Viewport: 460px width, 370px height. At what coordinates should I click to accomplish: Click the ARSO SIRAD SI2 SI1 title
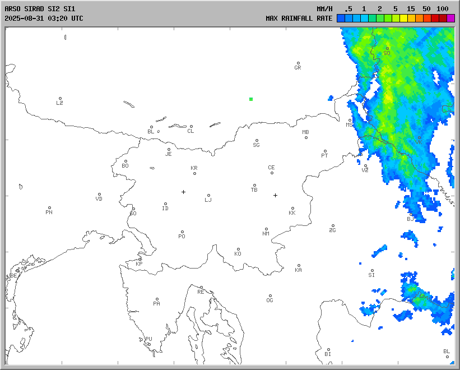[x=39, y=10]
